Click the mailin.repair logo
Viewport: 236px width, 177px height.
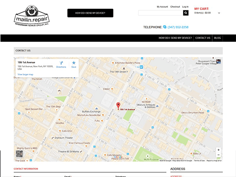click(x=31, y=16)
